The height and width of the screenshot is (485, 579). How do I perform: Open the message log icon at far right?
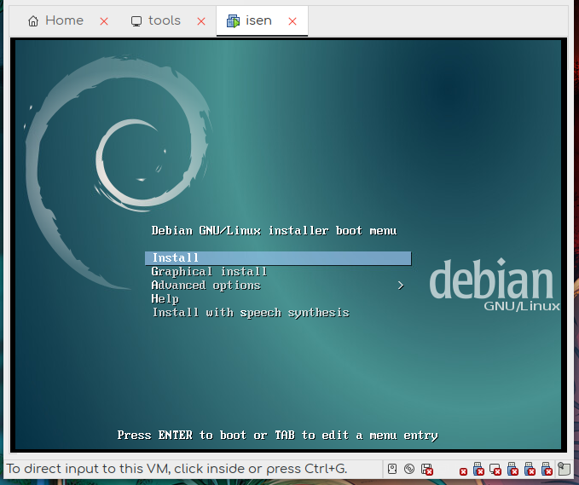pyautogui.click(x=564, y=469)
